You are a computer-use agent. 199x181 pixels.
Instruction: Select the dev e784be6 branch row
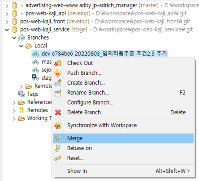pyautogui.click(x=99, y=54)
